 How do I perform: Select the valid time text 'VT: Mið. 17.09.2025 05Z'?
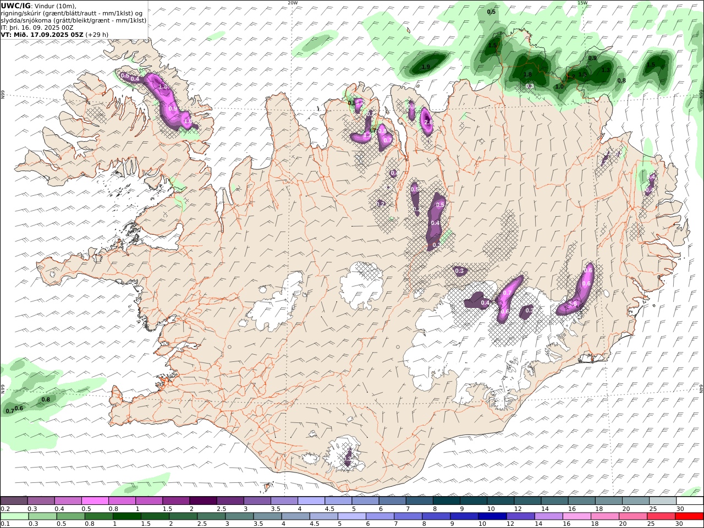(x=42, y=35)
